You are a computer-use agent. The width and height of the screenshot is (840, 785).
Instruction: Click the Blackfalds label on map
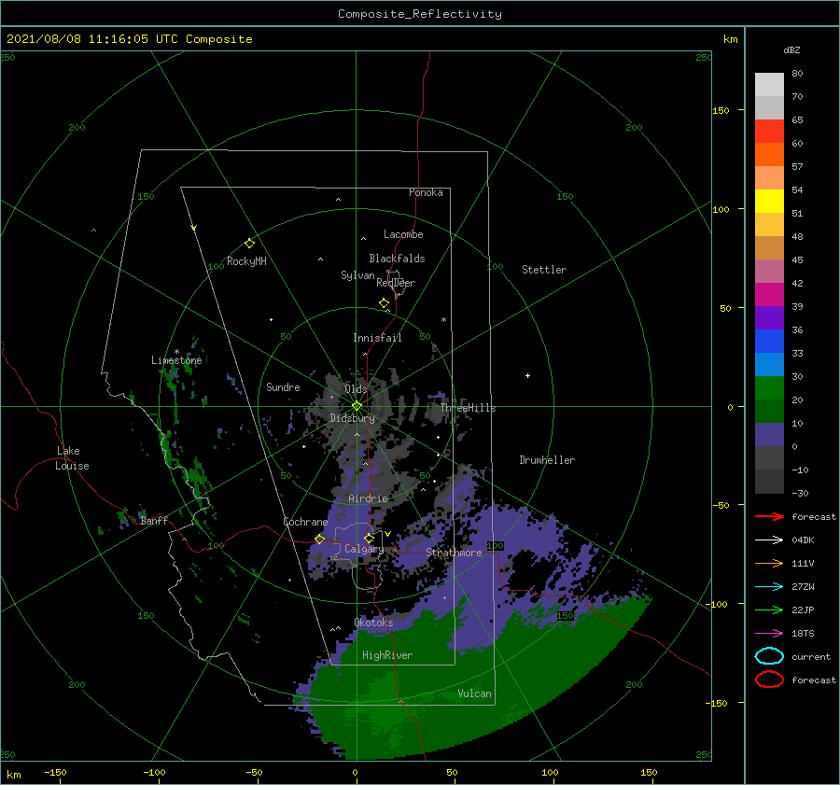click(397, 259)
